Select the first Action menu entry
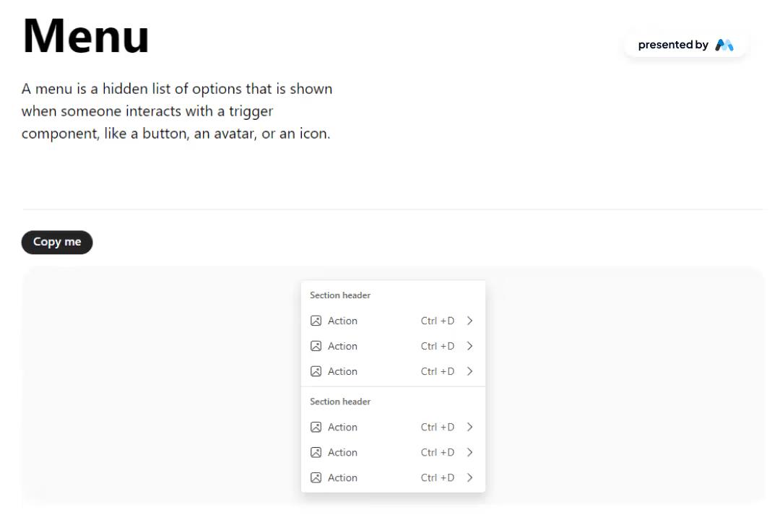 tap(342, 320)
